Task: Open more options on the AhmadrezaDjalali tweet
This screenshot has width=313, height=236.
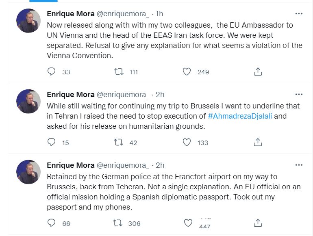Action: point(299,95)
